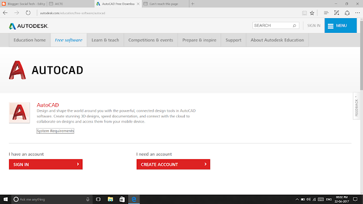Open the Prepare & inspire nav item
The image size is (363, 204).
tap(199, 40)
